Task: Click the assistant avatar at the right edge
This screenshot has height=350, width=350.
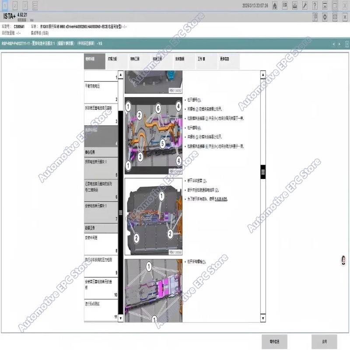Action: pyautogui.click(x=343, y=260)
